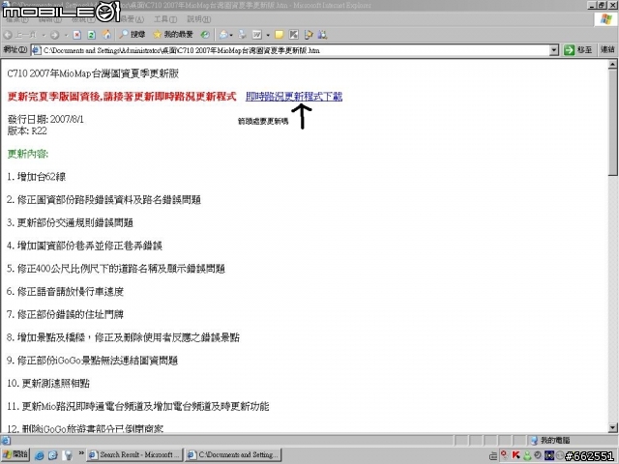Image resolution: width=619 pixels, height=464 pixels.
Task: Click the My Computer (我的電腦) zone indicator in status bar
Action: [x=550, y=441]
